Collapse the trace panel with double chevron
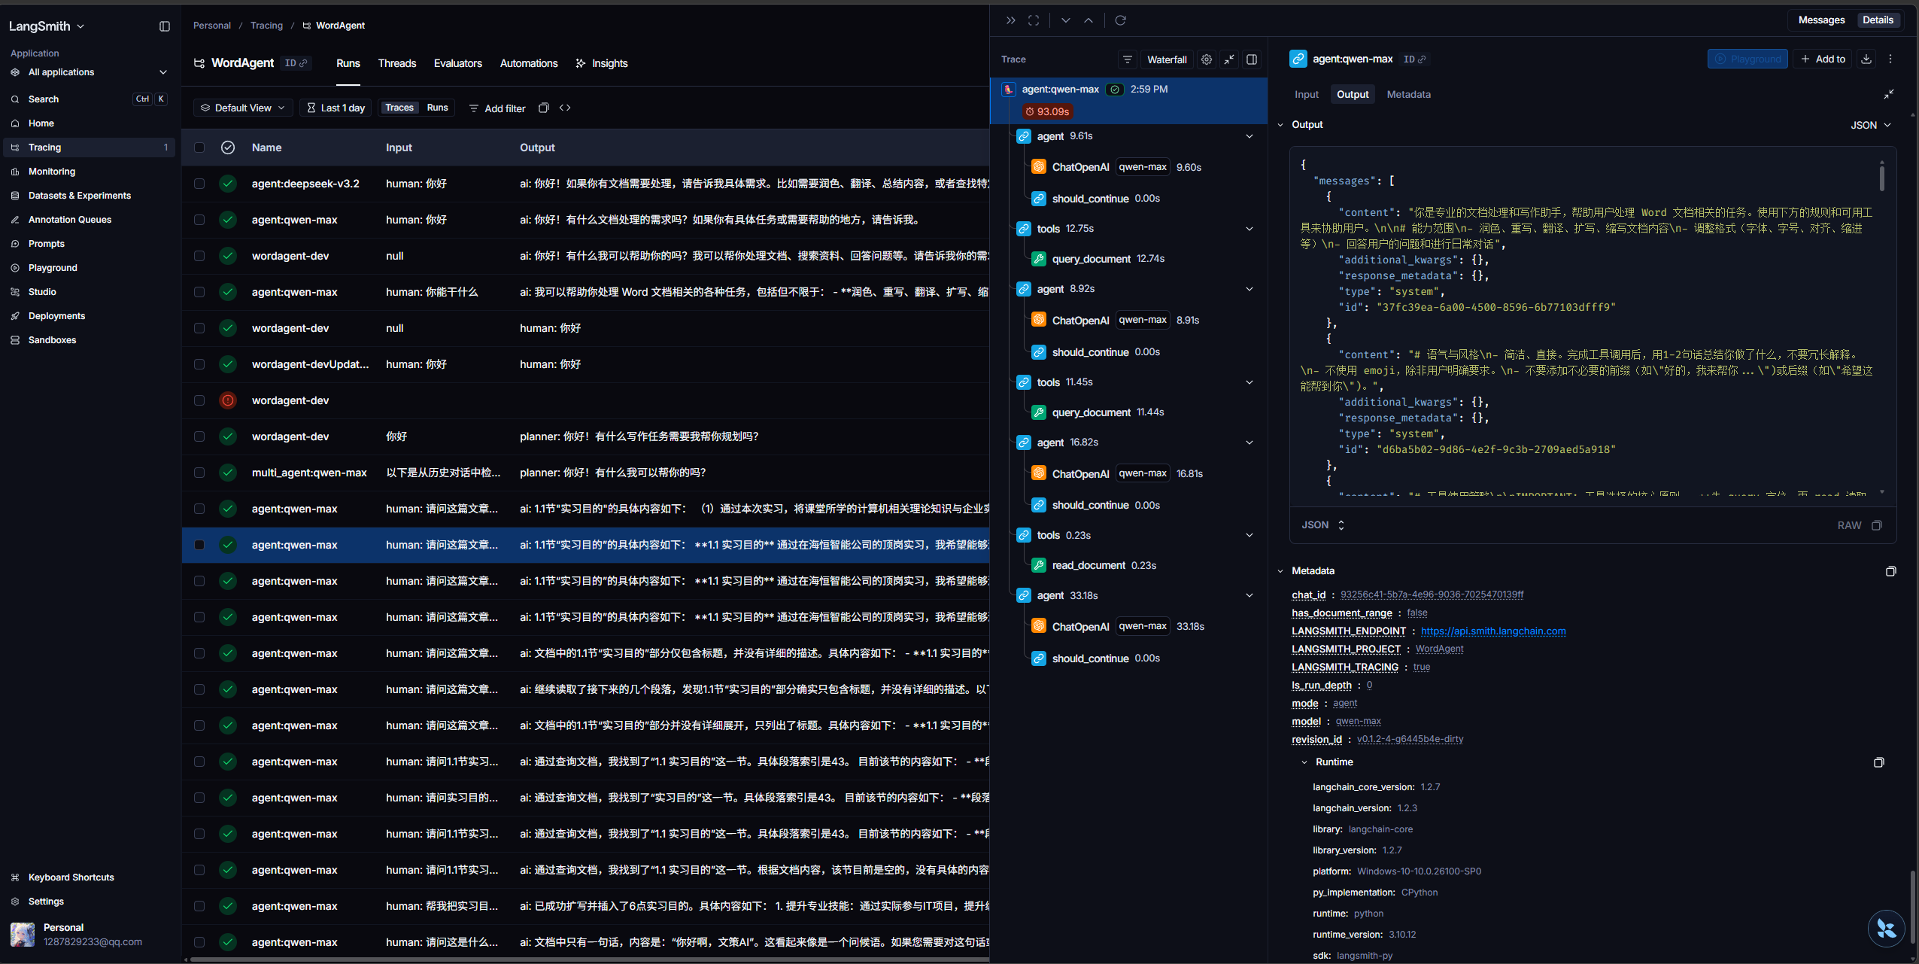1919x964 pixels. click(1010, 20)
